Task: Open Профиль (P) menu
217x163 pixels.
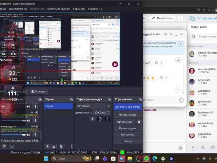Action: (37, 9)
